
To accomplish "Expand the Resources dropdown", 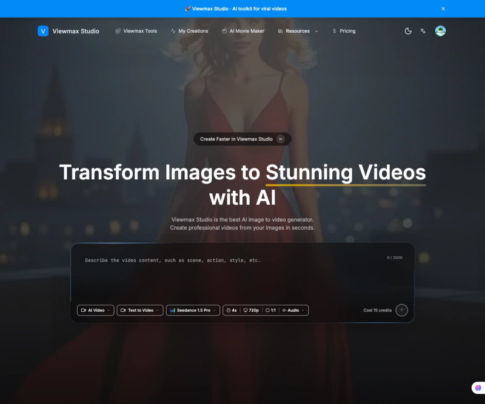I will click(298, 31).
